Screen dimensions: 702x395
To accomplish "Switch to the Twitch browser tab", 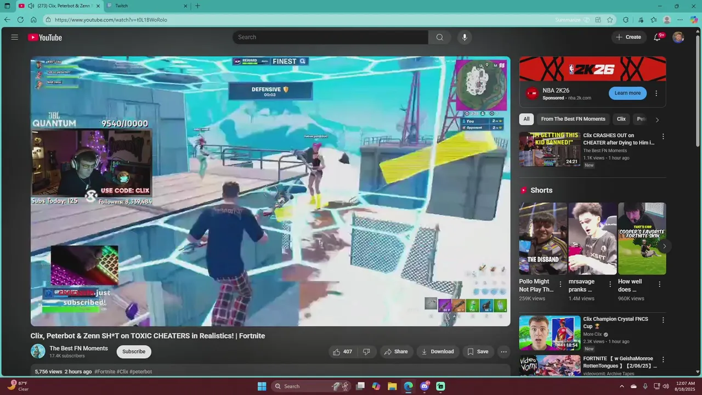I will click(148, 6).
